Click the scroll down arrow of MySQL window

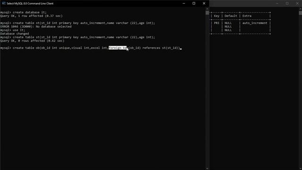click(x=207, y=168)
